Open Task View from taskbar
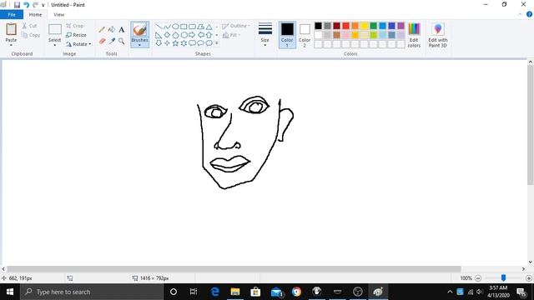This screenshot has width=534, height=300. click(x=194, y=292)
